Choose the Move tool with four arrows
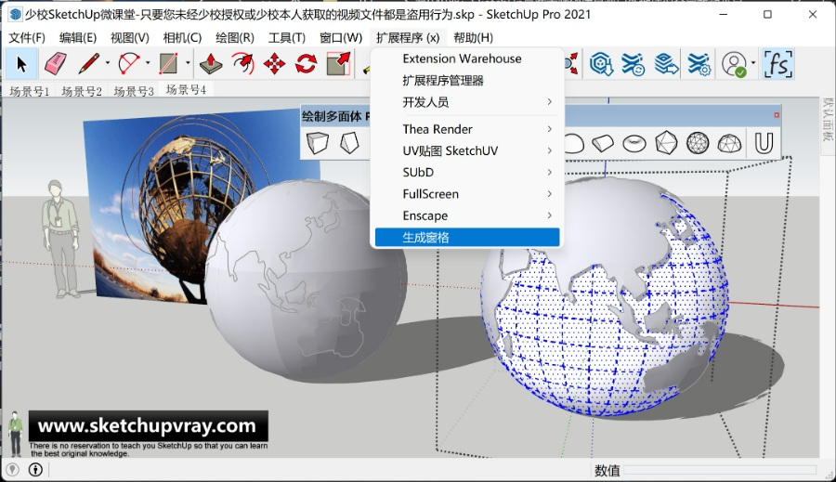836x482 pixels. (x=274, y=64)
